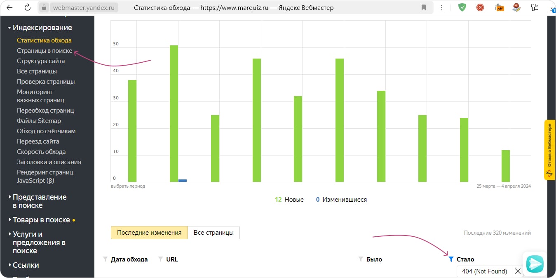556x278 pixels.
Task: Expand the Ссылки sidebar section
Action: point(26,265)
